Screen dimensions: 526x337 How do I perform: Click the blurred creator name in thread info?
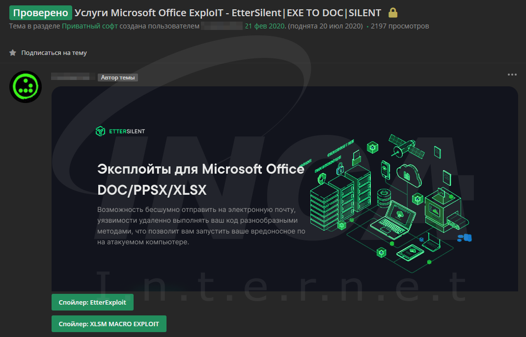[221, 26]
